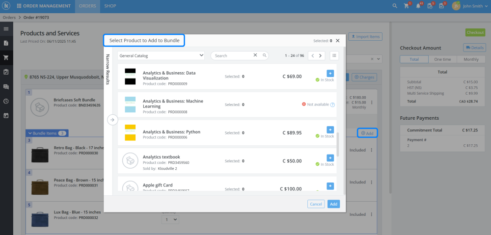The image size is (491, 235).
Task: Open the calendar icon in left sidebar
Action: click(x=6, y=115)
